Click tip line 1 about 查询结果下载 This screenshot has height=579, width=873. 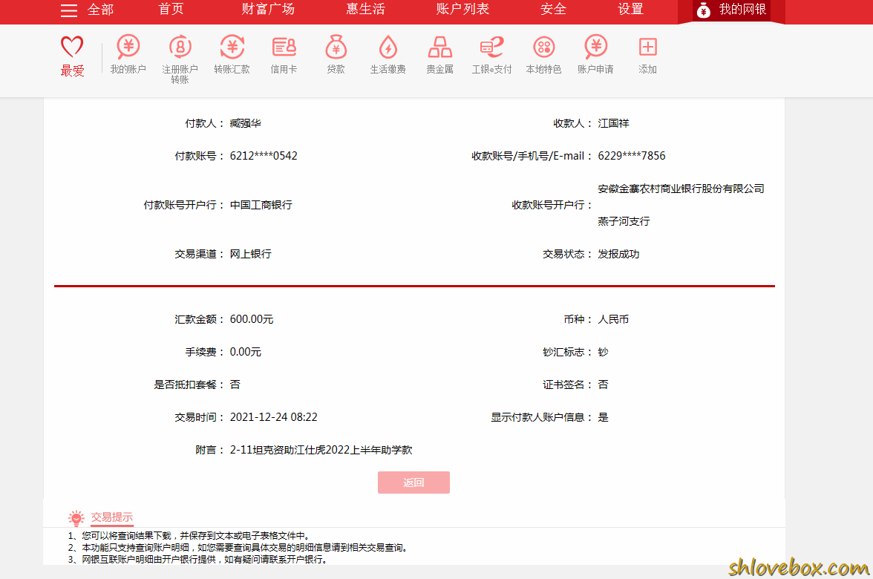pyautogui.click(x=189, y=536)
